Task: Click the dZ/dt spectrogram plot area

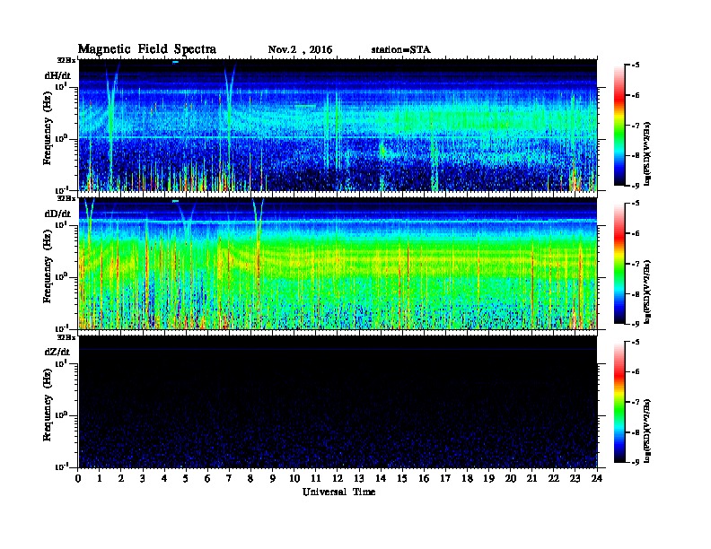Action: point(338,401)
